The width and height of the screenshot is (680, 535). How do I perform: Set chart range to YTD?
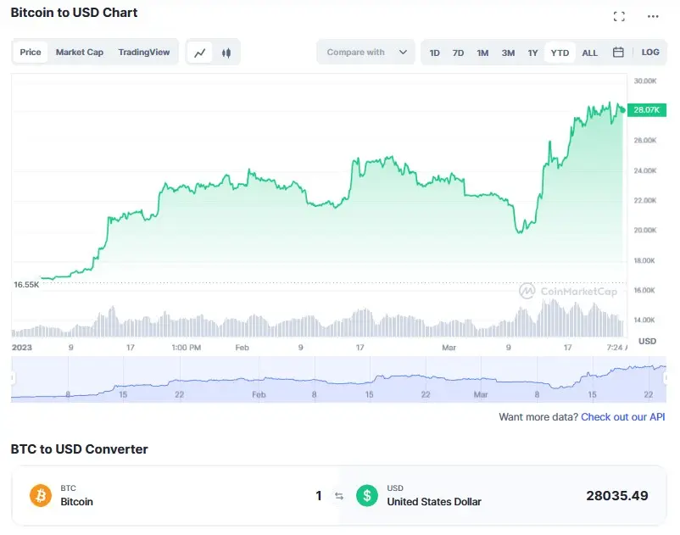tap(560, 53)
